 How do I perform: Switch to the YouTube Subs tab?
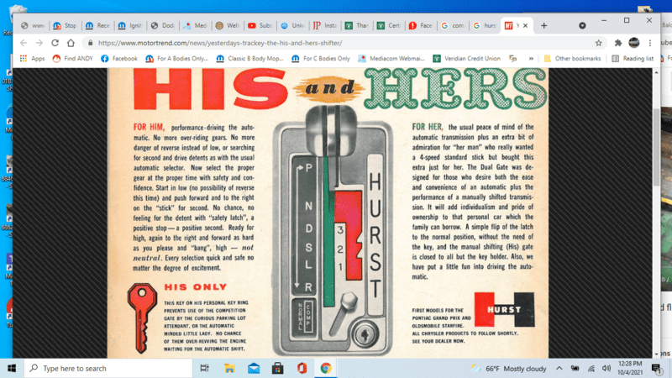pyautogui.click(x=260, y=26)
